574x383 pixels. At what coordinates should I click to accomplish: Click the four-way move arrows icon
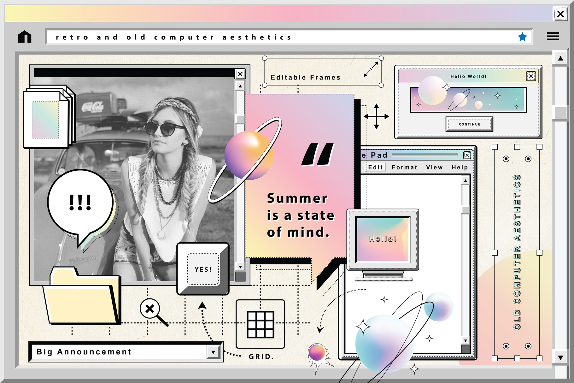tap(376, 116)
